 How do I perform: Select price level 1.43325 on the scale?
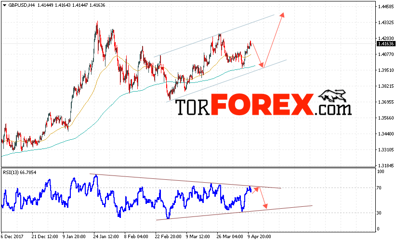pos(386,23)
